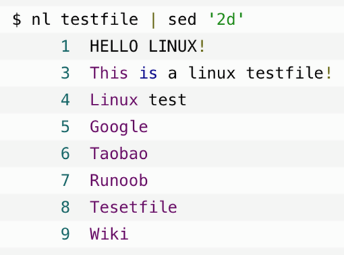Click the Wiki output line
Image resolution: width=344 pixels, height=255 pixels.
click(109, 234)
